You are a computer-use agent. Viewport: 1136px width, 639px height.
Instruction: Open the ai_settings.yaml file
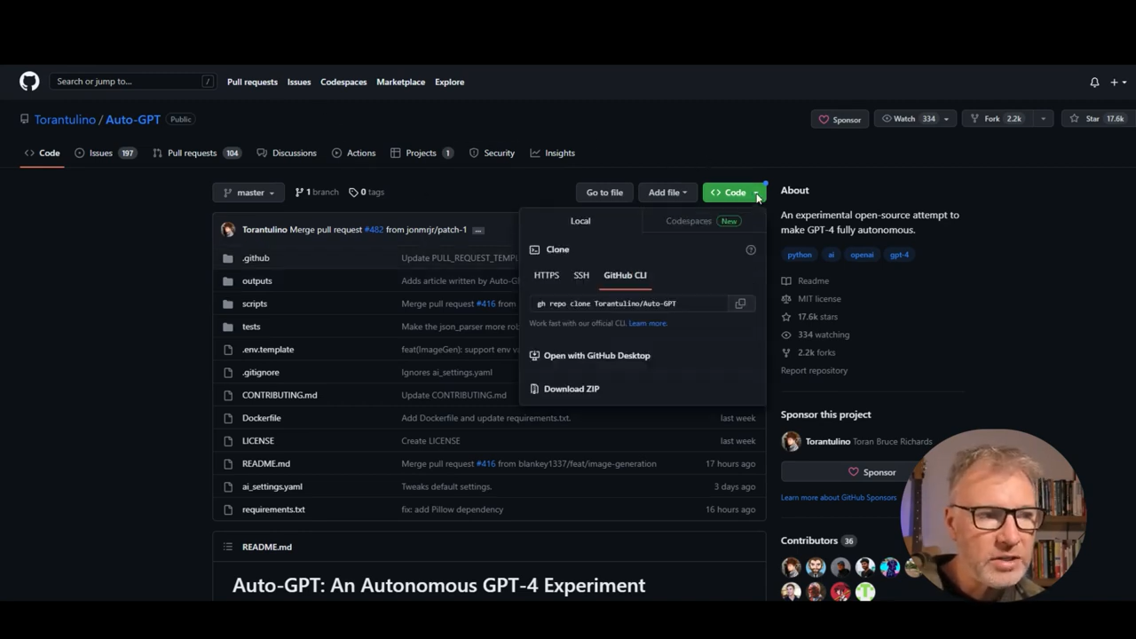point(272,486)
